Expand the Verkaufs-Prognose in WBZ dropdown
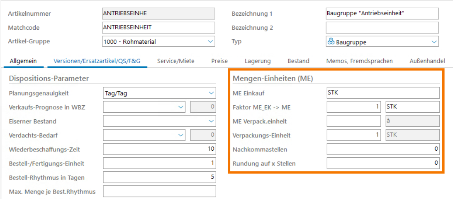 [180, 107]
